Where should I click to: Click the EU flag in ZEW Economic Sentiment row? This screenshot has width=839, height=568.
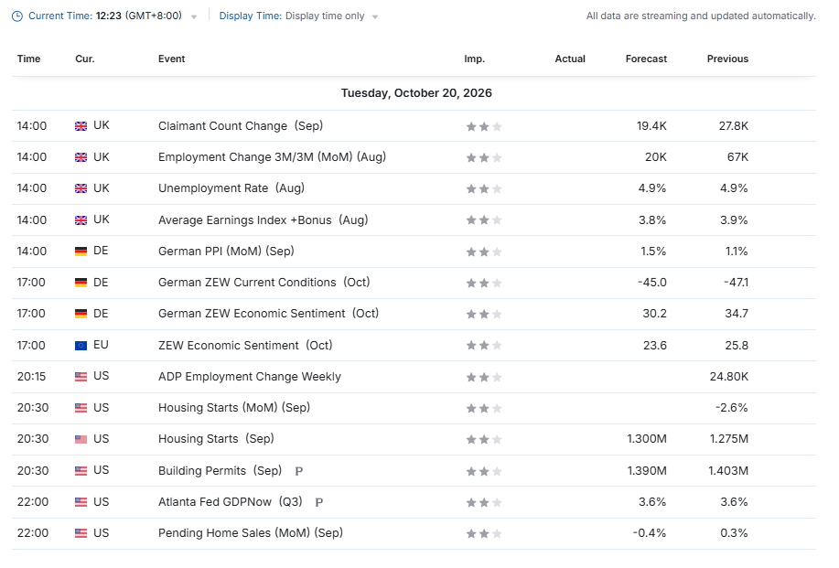tap(81, 346)
